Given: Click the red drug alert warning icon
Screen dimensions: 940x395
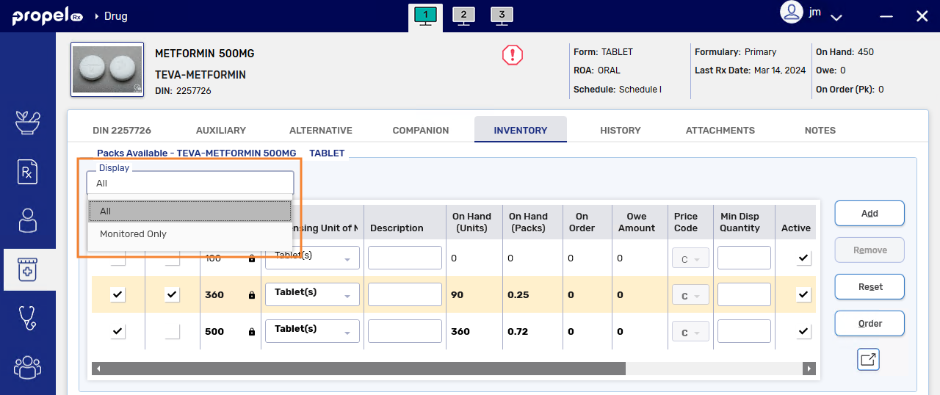Looking at the screenshot, I should point(512,55).
